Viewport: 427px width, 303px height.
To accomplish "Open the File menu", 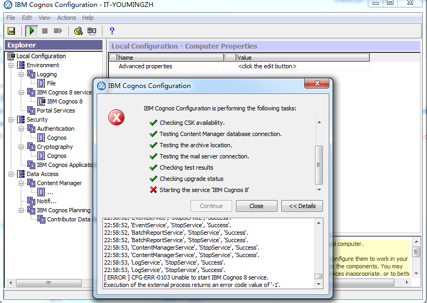I will click(11, 18).
